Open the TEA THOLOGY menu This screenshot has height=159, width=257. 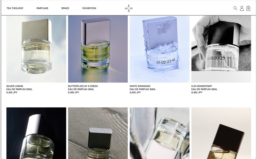(x=15, y=8)
